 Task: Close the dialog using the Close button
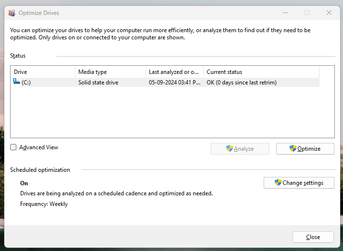click(313, 237)
